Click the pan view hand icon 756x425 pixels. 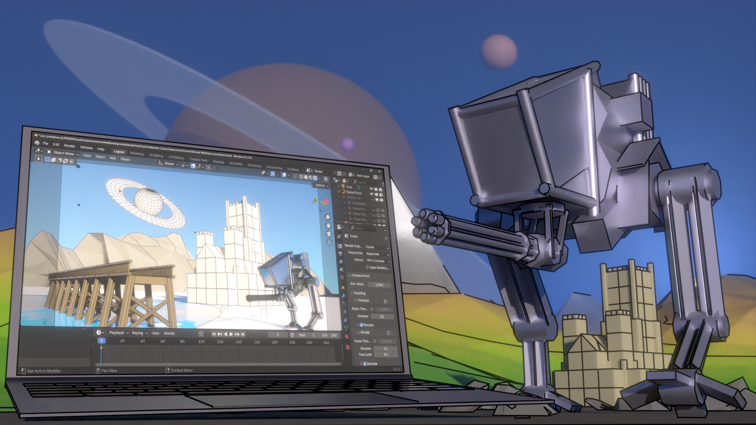(328, 225)
